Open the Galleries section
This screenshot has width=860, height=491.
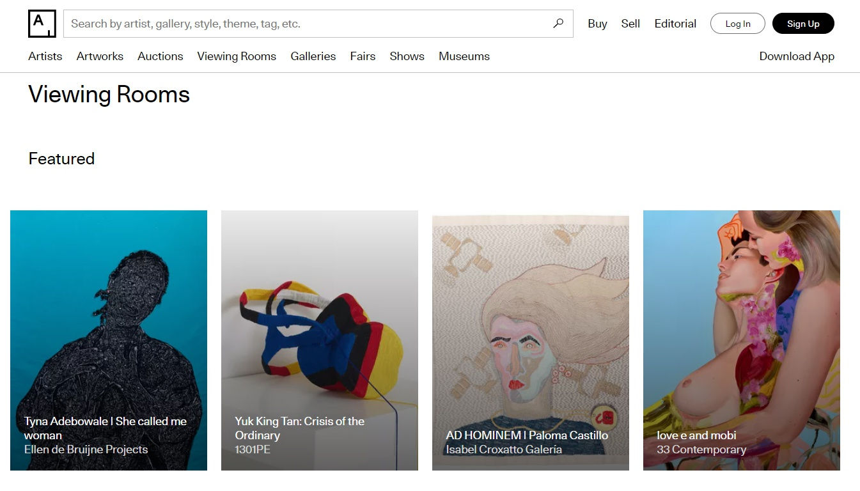click(x=313, y=56)
